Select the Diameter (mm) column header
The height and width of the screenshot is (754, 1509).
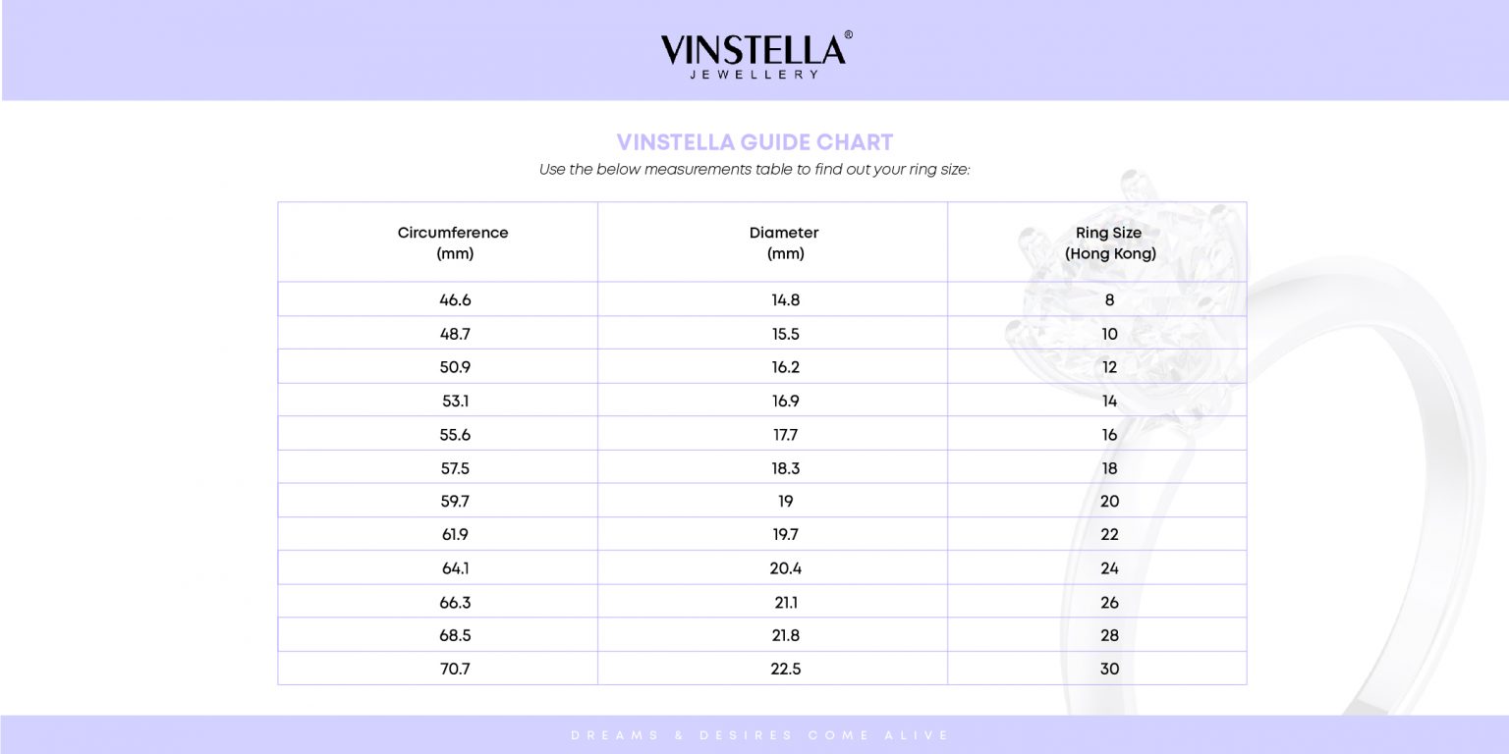click(784, 242)
